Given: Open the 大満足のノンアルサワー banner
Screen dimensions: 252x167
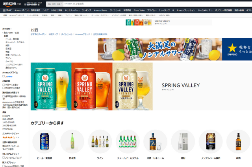Looking at the screenshot, I should 160,49.
